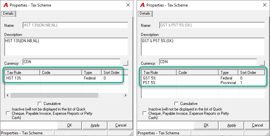Screen dimensions: 270x136
Task: Open currency browse button in HST dialog
Action: click(125, 63)
